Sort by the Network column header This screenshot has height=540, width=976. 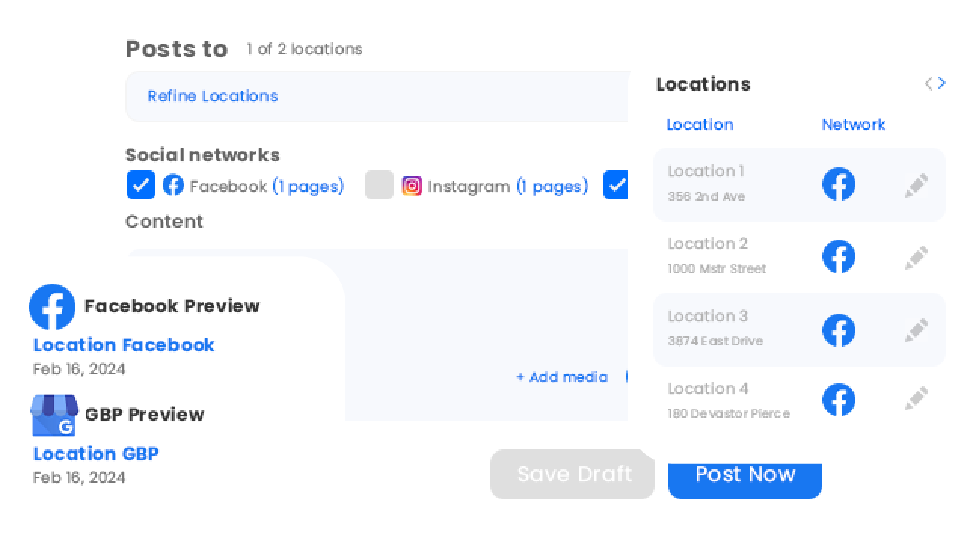(x=854, y=124)
